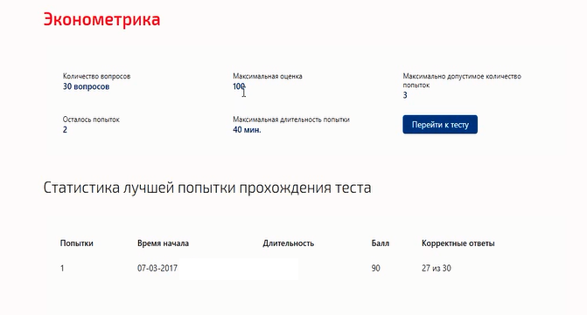587x315 pixels.
Task: Click the Длительность column header
Action: pyautogui.click(x=289, y=243)
